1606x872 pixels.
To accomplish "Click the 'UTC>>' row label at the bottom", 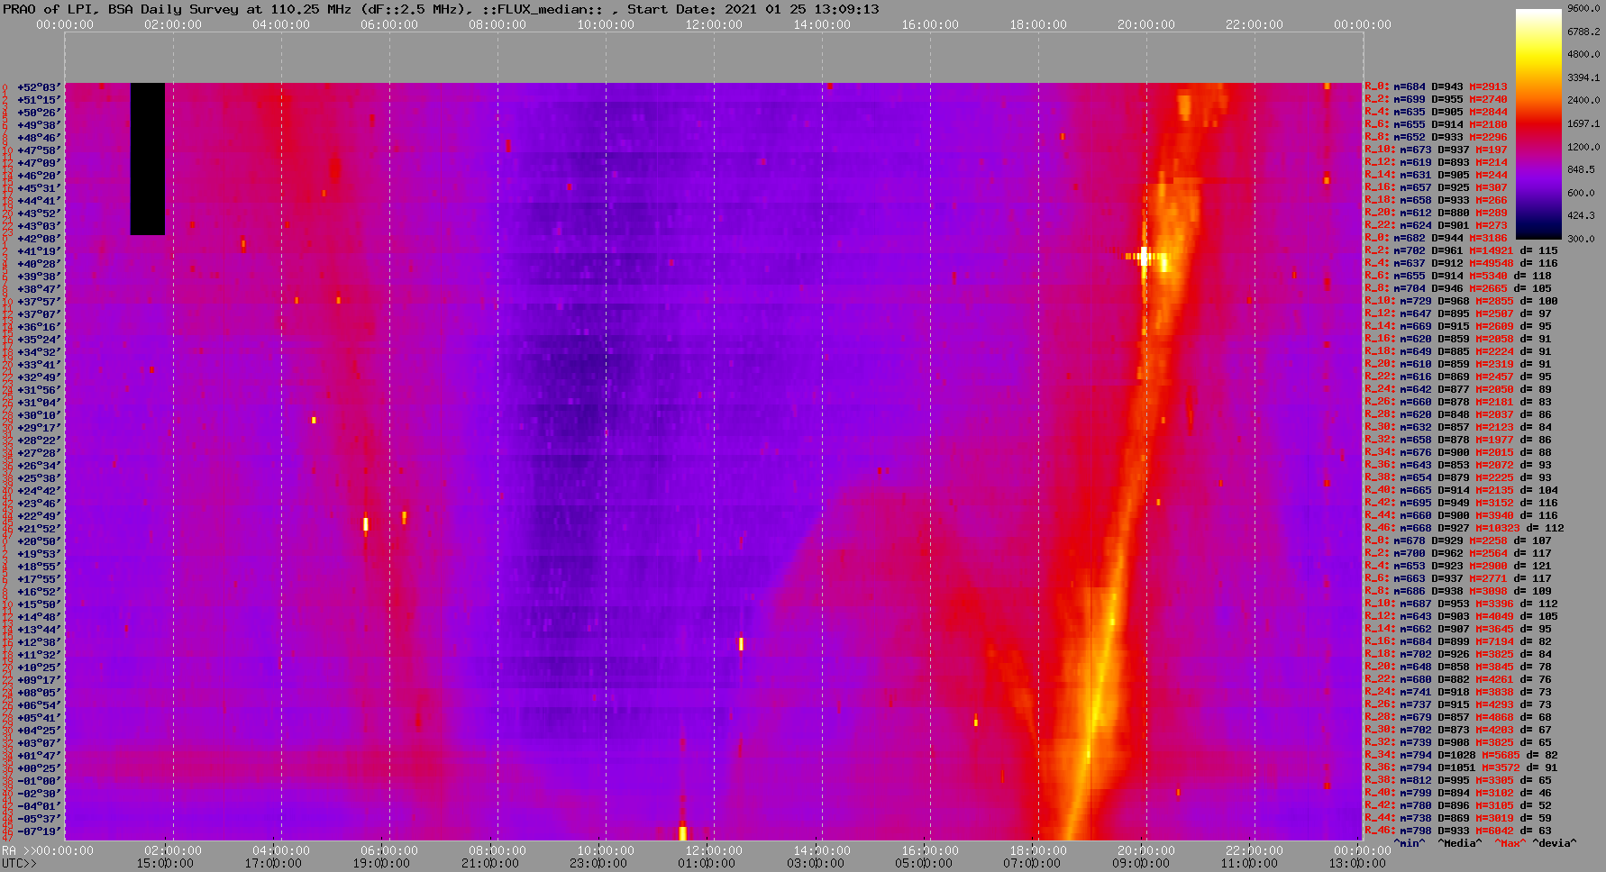I will pyautogui.click(x=19, y=864).
